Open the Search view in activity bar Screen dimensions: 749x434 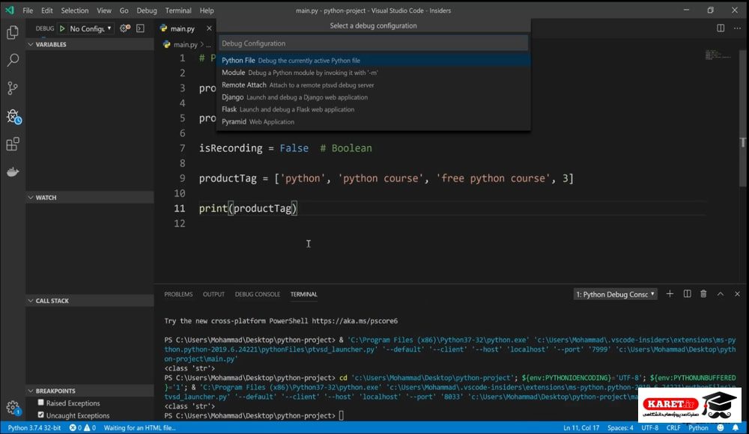point(13,60)
